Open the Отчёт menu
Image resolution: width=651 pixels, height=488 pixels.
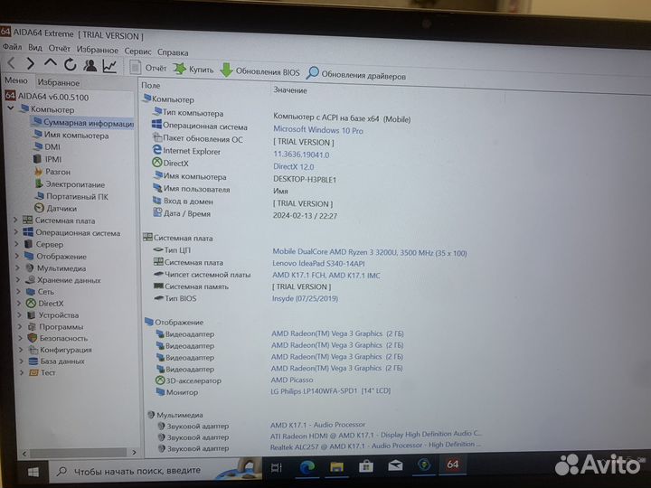coord(60,49)
